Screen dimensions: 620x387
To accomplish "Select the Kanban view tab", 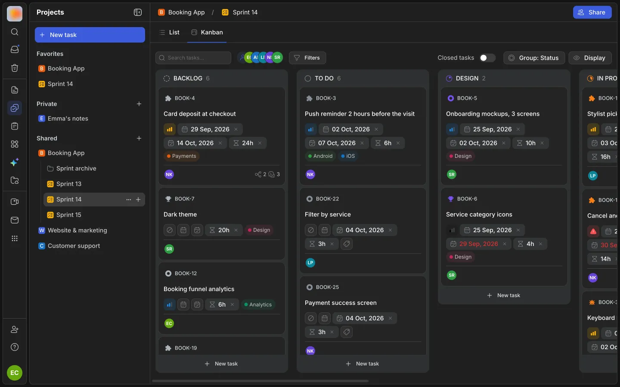I will coord(207,32).
